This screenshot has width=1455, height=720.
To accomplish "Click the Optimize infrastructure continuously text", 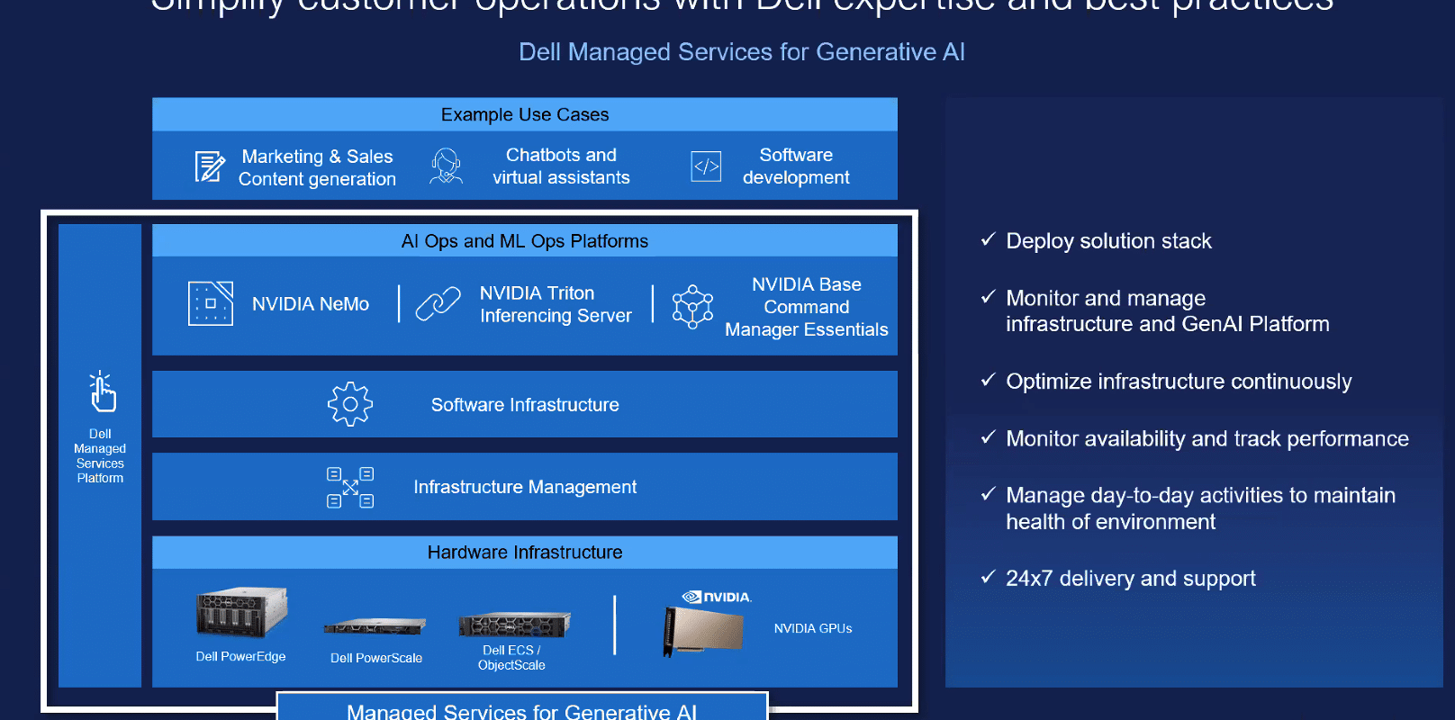I will tap(1179, 382).
